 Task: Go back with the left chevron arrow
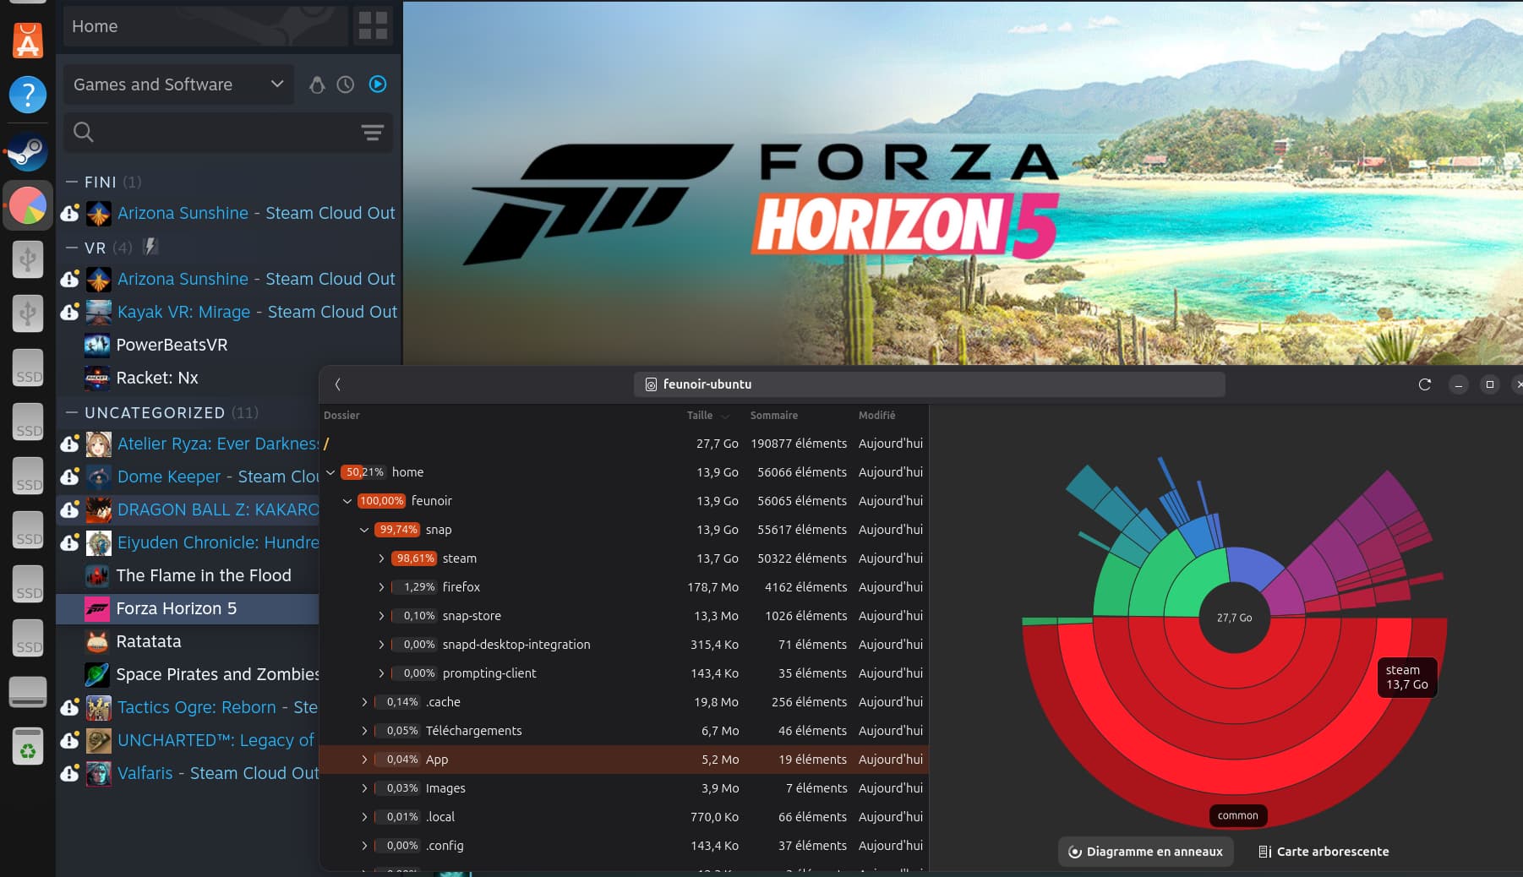[x=338, y=384]
